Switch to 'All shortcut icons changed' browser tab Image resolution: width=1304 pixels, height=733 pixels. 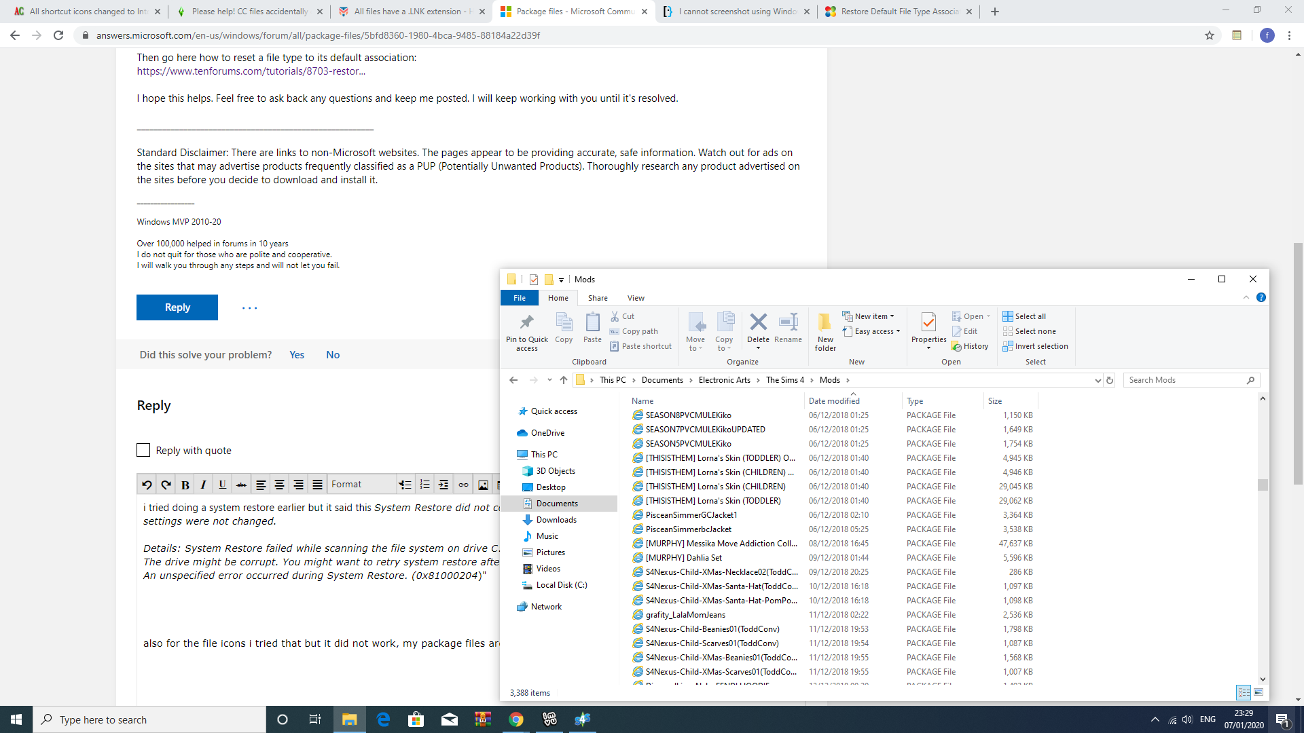tap(87, 12)
